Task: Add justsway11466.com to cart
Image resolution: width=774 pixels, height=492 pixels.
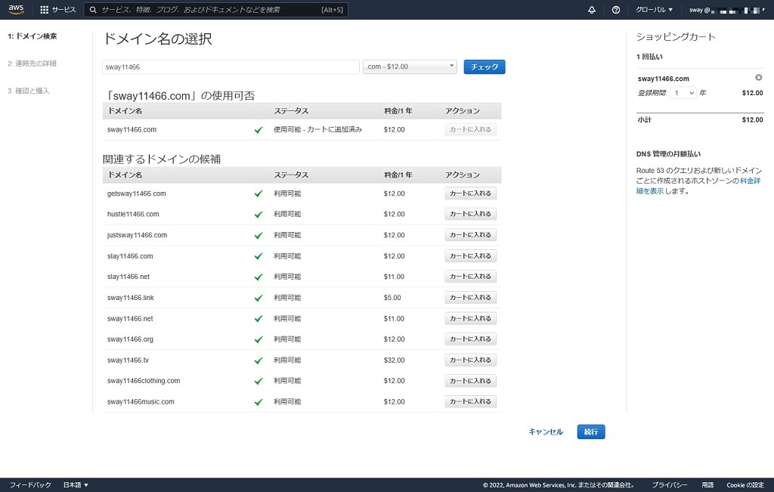Action: [470, 235]
